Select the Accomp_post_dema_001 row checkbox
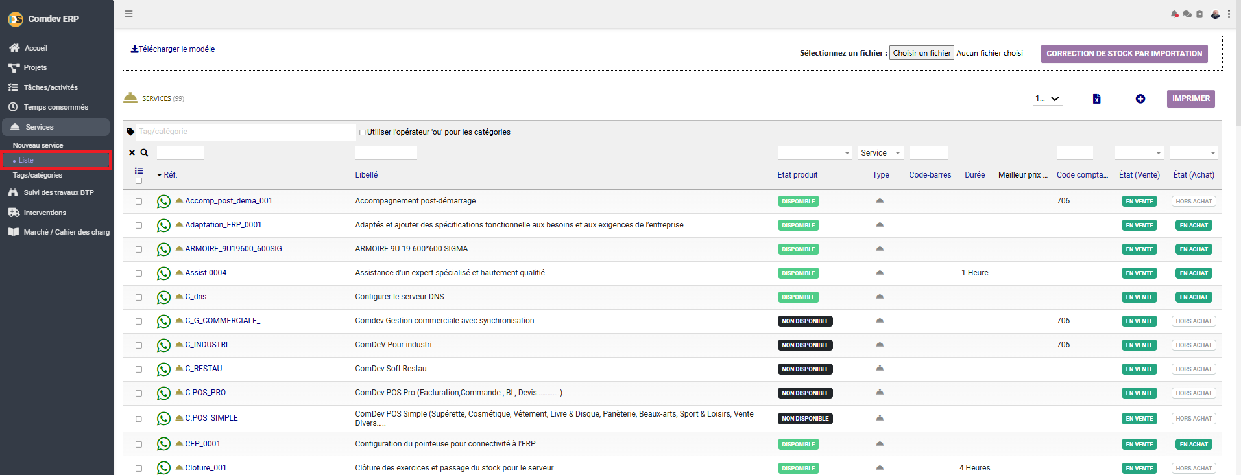Screen dimensions: 1241x475 (139, 202)
